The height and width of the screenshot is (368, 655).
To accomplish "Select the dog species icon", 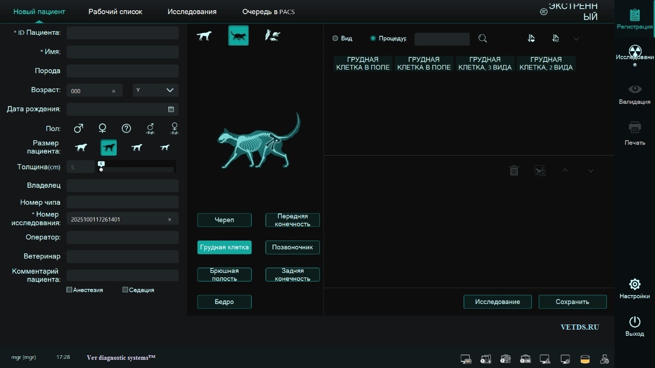I will [x=204, y=36].
